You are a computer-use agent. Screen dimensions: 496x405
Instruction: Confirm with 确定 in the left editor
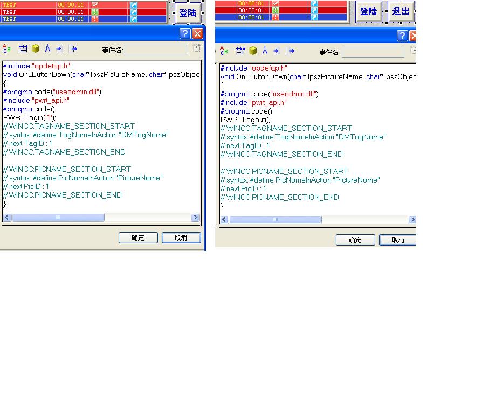[138, 238]
